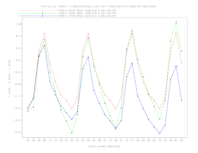The height and width of the screenshot is (153, 198).
Task: Click the 51 x-axis tick label
Action: (121, 140)
